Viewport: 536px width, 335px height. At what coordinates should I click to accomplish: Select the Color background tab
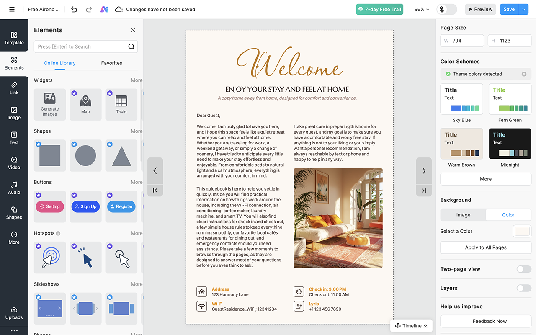[508, 215]
